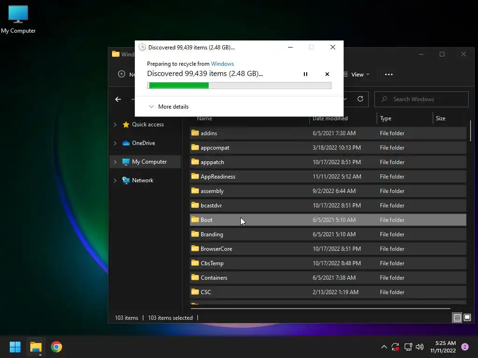Click the green recycle progress bar
The width and height of the screenshot is (478, 358).
click(x=239, y=86)
